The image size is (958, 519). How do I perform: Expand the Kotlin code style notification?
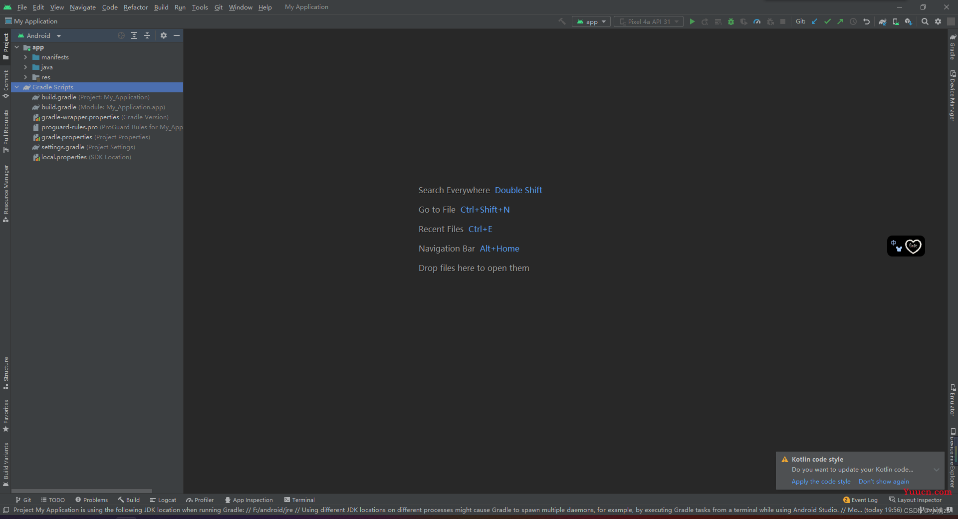pos(937,470)
